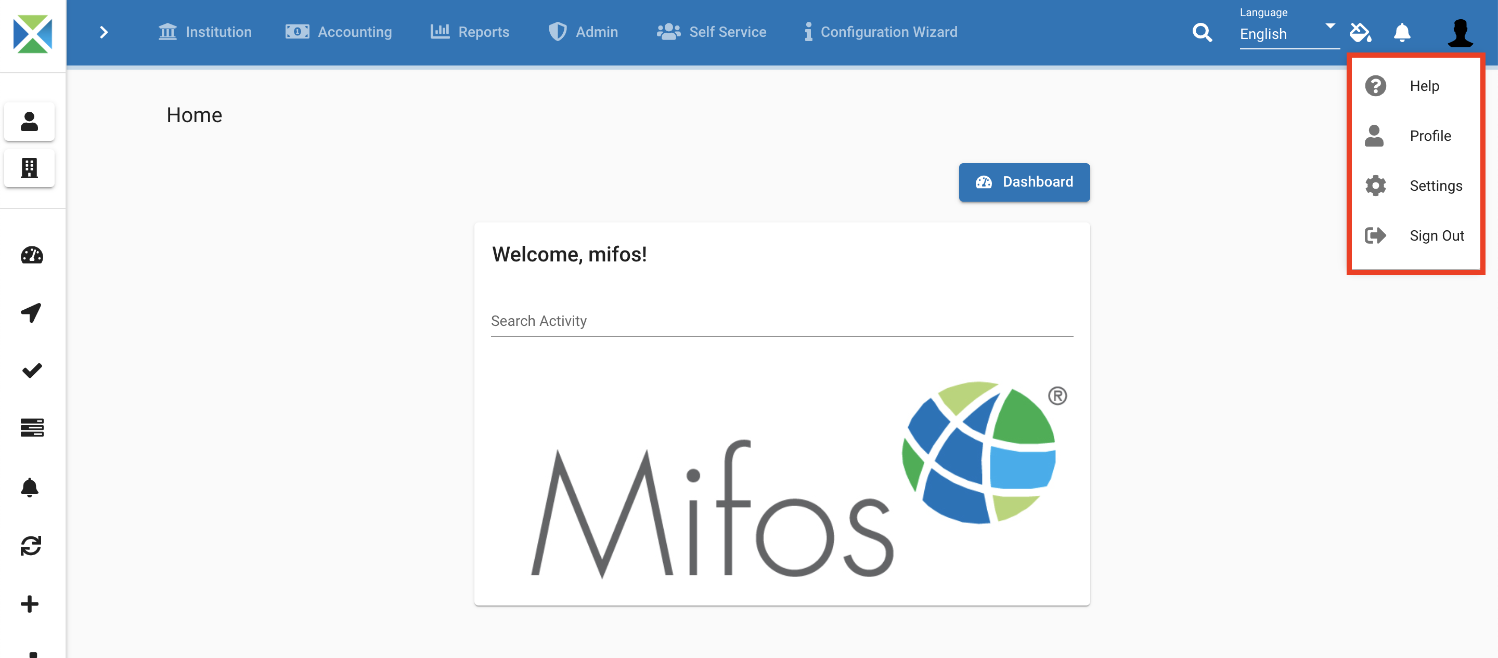
Task: Choose Sign Out from the user menu
Action: [1415, 236]
